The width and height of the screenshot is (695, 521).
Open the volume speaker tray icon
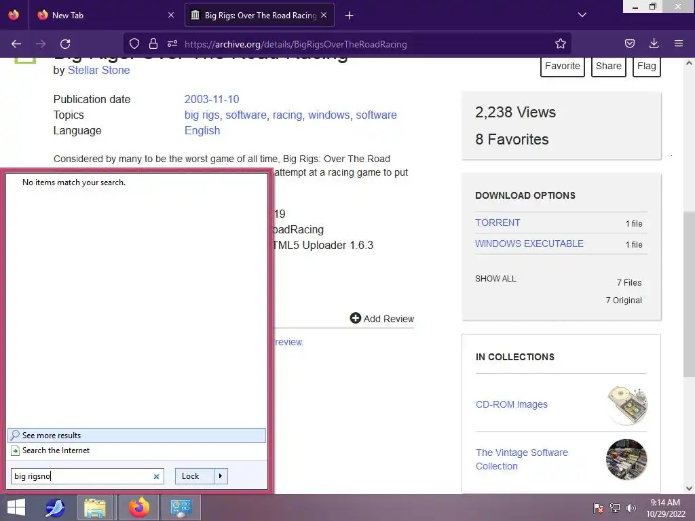pos(631,508)
